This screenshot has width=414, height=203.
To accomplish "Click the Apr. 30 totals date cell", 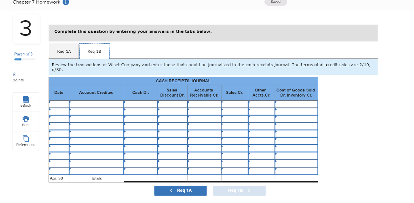I will pyautogui.click(x=59, y=178).
